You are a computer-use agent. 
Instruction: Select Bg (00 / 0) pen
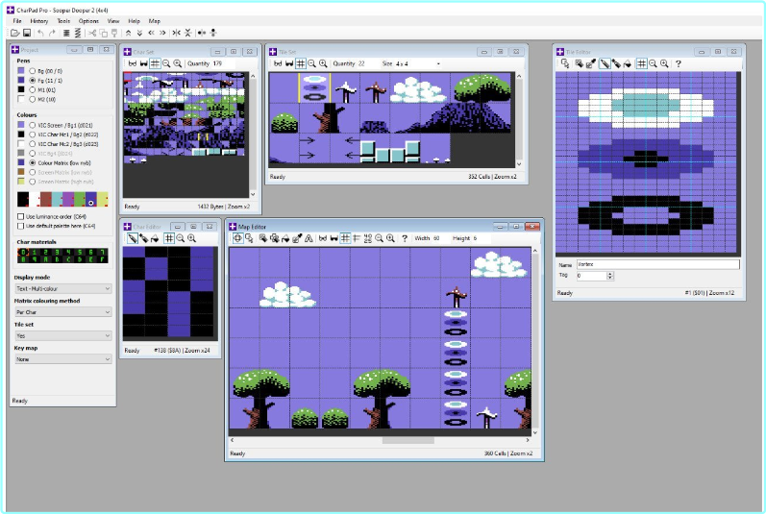[x=33, y=71]
